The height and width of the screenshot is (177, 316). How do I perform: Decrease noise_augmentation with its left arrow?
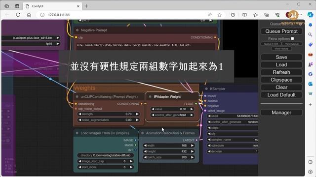(x=80, y=120)
